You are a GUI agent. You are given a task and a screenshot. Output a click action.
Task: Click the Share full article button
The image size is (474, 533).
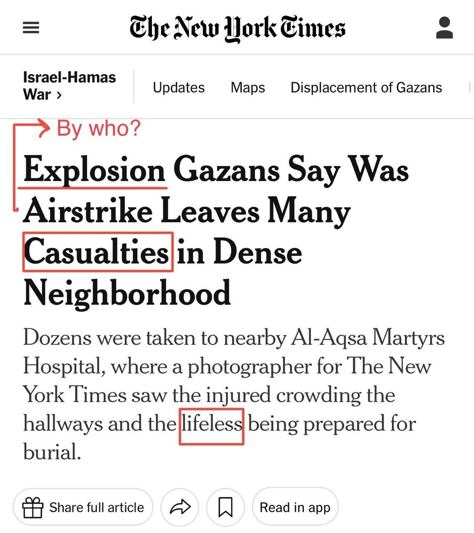click(83, 507)
